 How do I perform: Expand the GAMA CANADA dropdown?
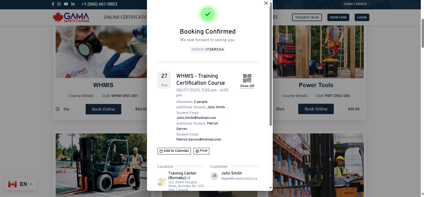(x=356, y=4)
